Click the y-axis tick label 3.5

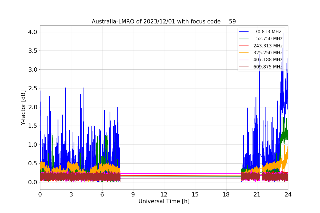(x=33, y=51)
